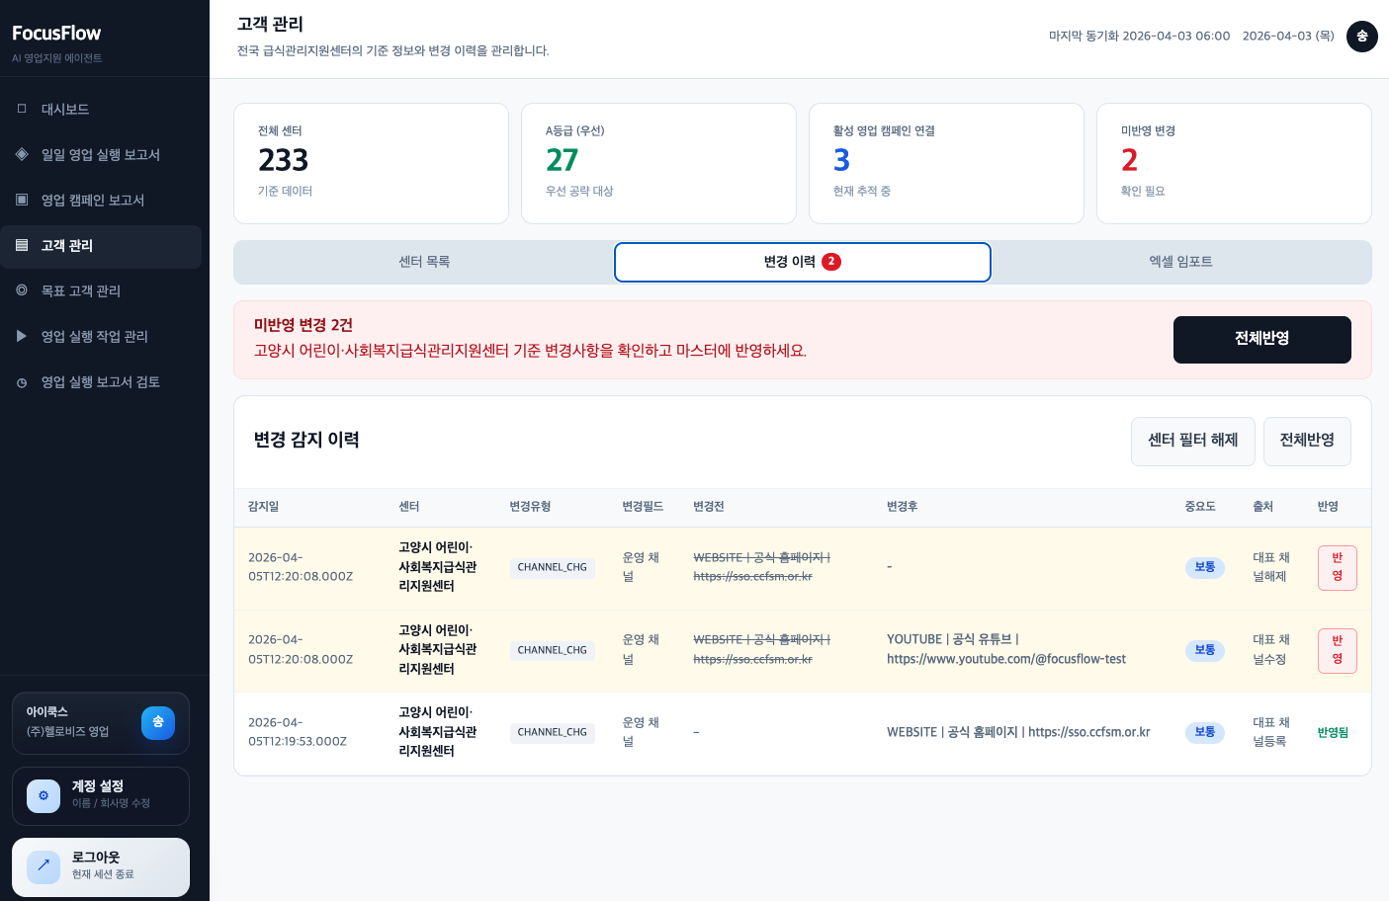The width and height of the screenshot is (1389, 901).
Task: Select the 변경 이력 tab
Action: coord(802,262)
